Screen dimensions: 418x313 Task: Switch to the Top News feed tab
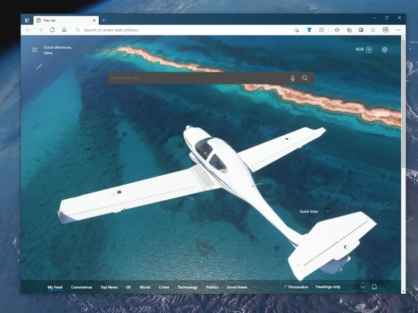(109, 287)
